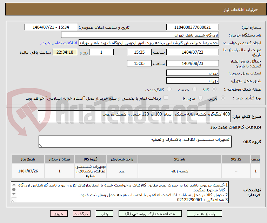The width and height of the screenshot is (267, 223).
Task: Click the price validity date 1404/08/23
Action: [x=193, y=64]
